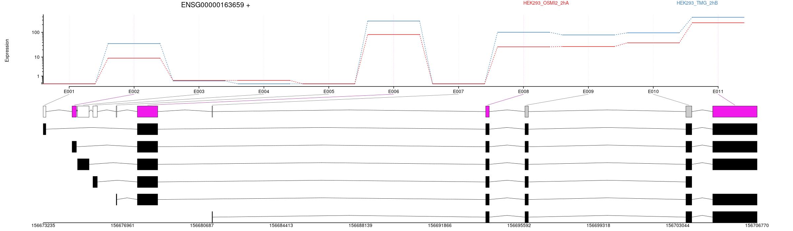Screen dimensions: 793x231
Task: Click the y-axis tick value 100
Action: coord(36,32)
